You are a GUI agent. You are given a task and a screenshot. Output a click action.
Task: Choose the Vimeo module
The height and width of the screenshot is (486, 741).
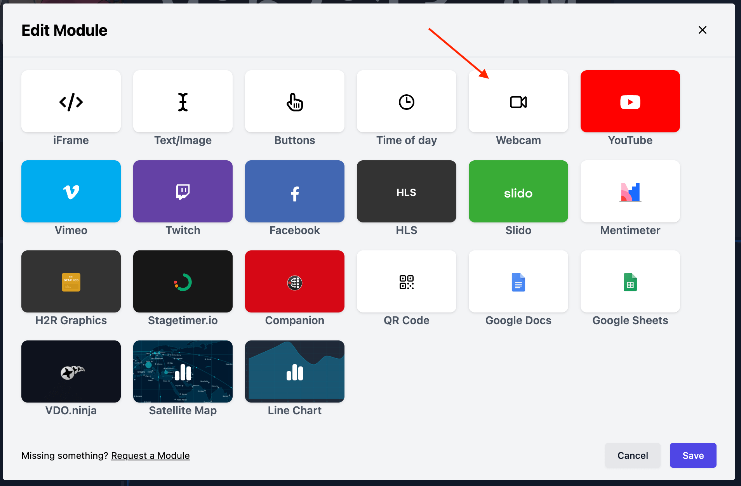(x=71, y=191)
